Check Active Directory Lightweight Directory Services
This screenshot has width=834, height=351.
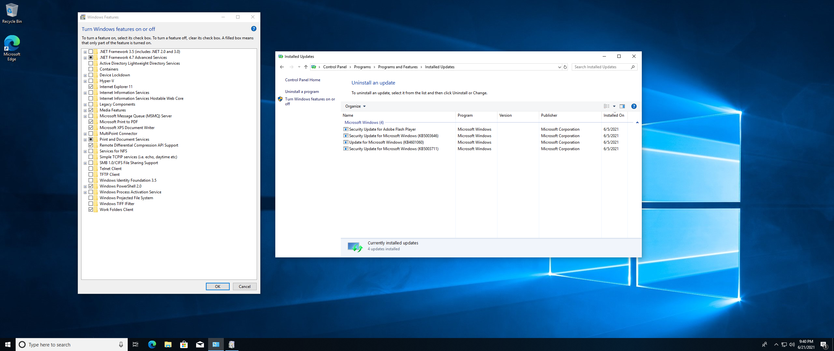pyautogui.click(x=91, y=63)
